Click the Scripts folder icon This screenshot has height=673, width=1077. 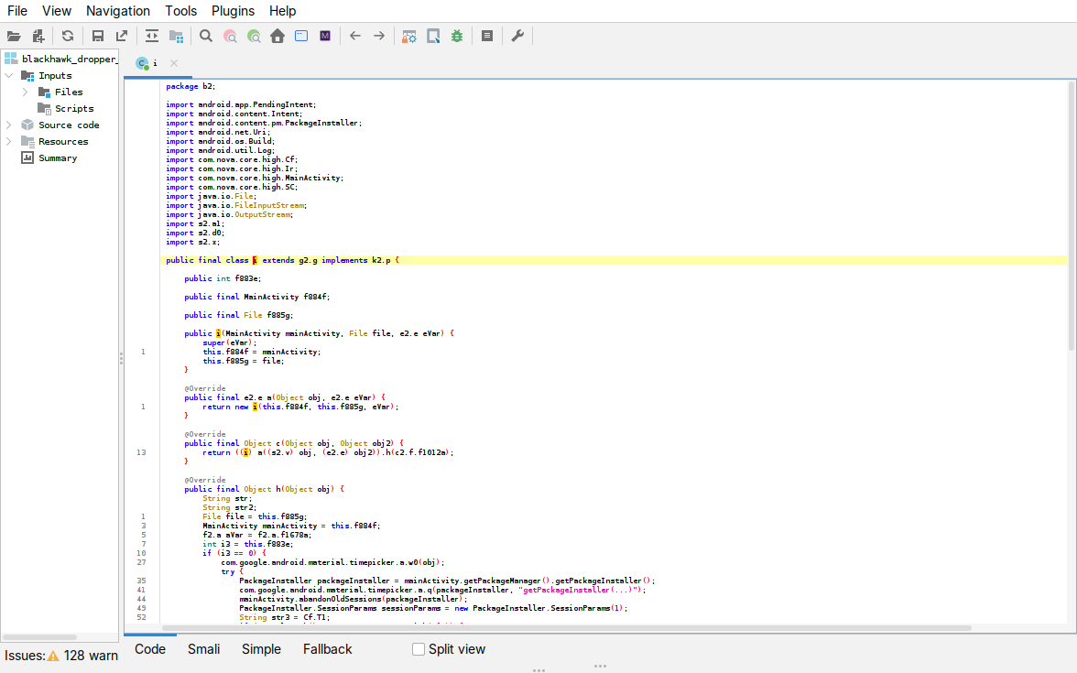44,108
